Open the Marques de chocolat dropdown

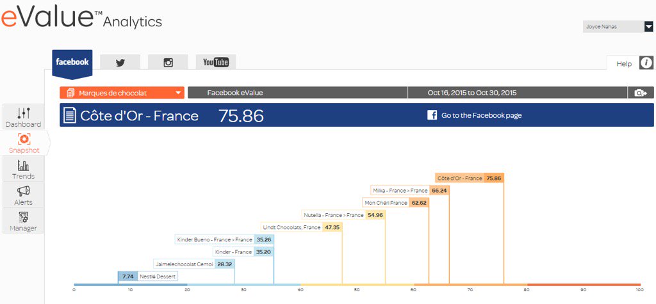122,93
